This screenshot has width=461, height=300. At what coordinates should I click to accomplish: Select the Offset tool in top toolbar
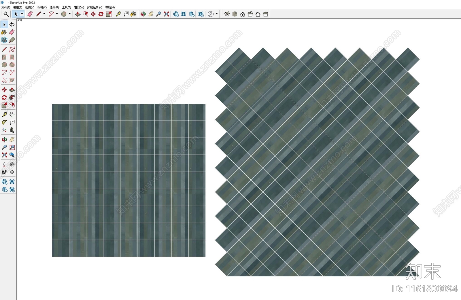[86, 14]
